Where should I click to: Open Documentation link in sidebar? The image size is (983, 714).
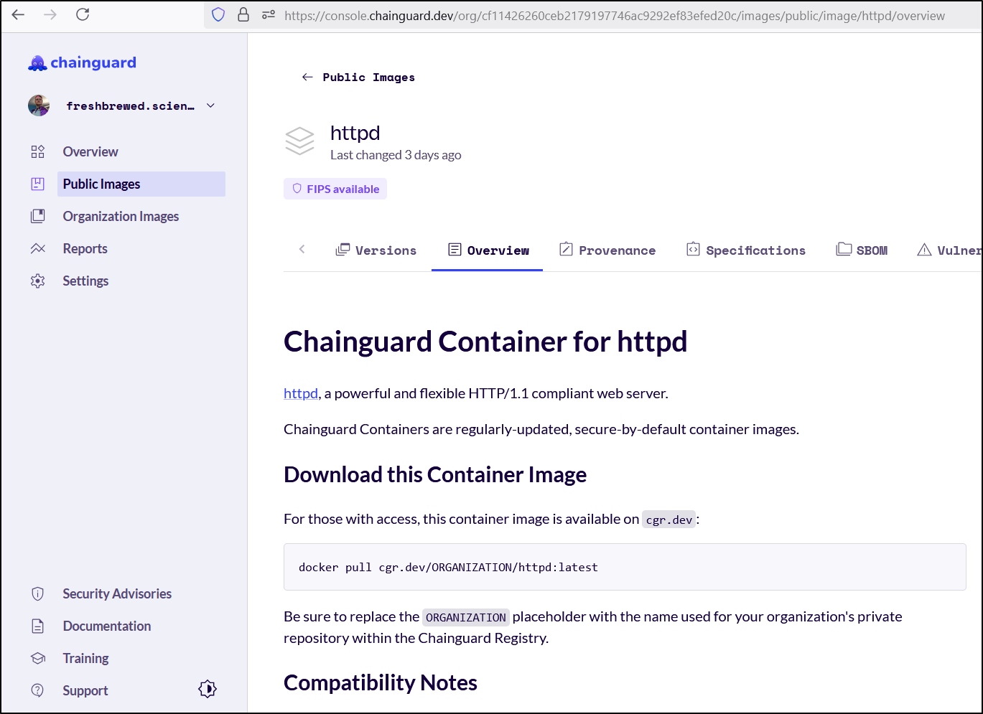tap(107, 626)
